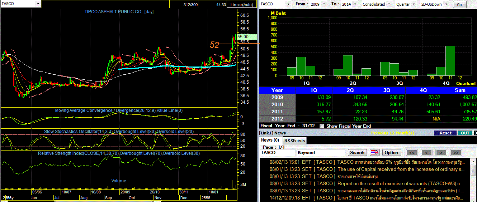Viewport: 477px width, 202px height.
Task: Enable Show Fiscal Year End checkbox
Action: coord(322,126)
